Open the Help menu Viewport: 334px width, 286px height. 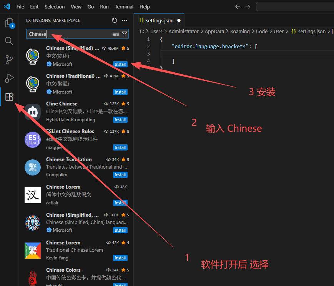[x=145, y=7]
